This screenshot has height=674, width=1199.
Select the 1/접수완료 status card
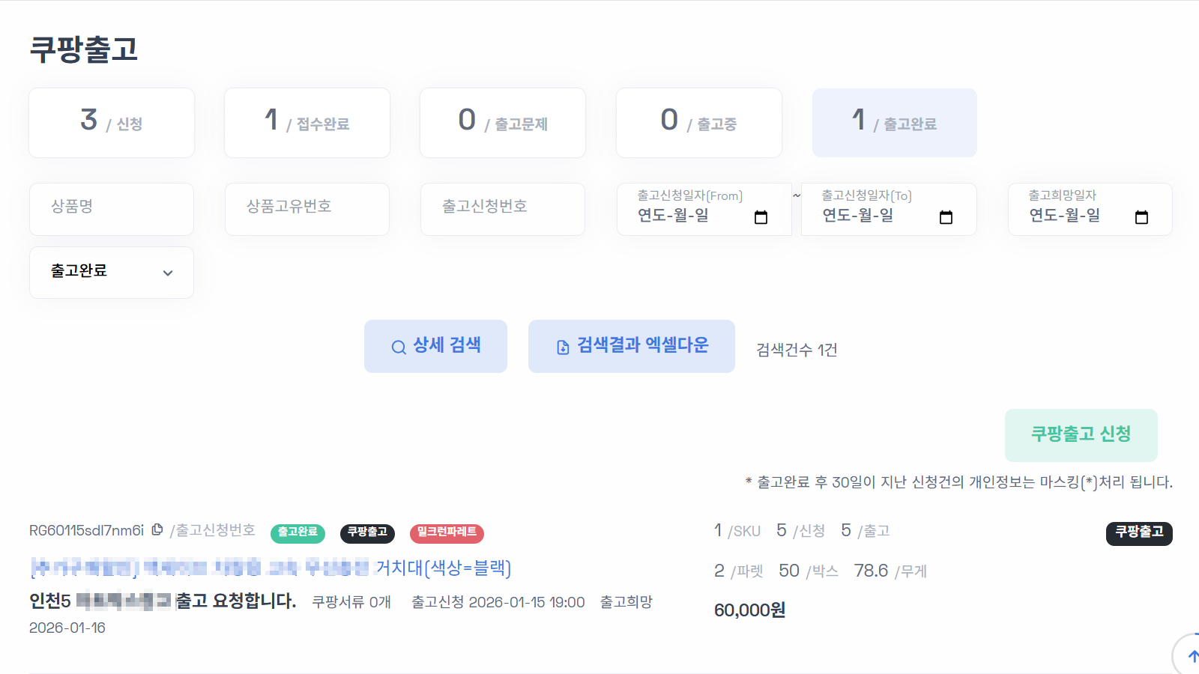(x=306, y=122)
